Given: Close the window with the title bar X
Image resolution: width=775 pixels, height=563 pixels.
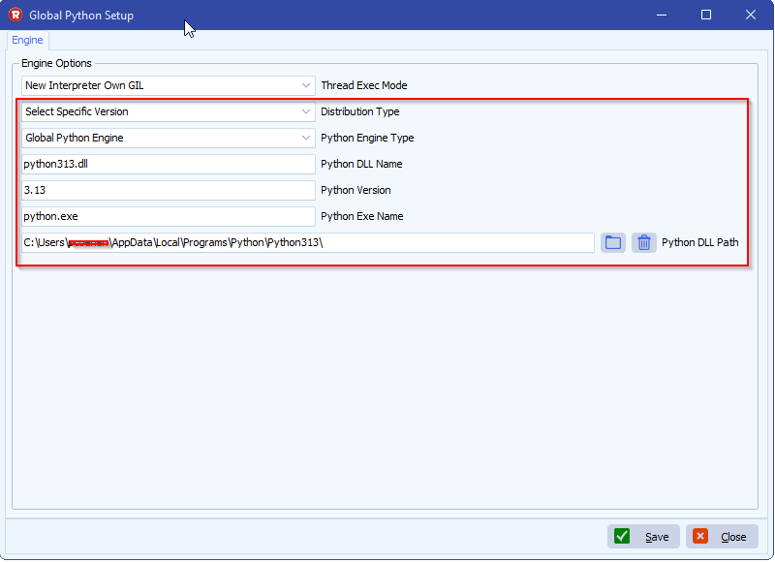Looking at the screenshot, I should tap(750, 15).
